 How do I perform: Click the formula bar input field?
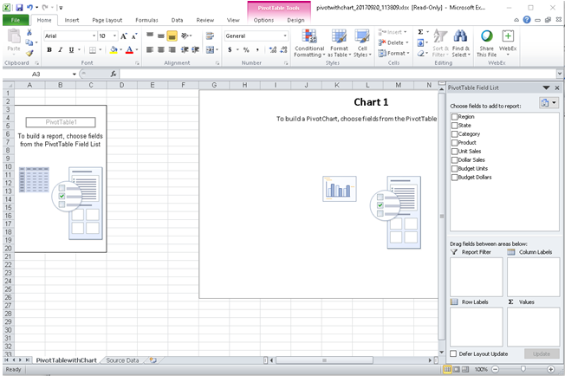(277, 74)
